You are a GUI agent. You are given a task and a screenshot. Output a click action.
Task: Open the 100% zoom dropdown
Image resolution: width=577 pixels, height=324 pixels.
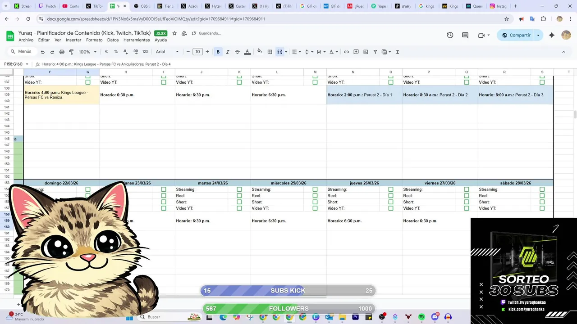coord(87,52)
